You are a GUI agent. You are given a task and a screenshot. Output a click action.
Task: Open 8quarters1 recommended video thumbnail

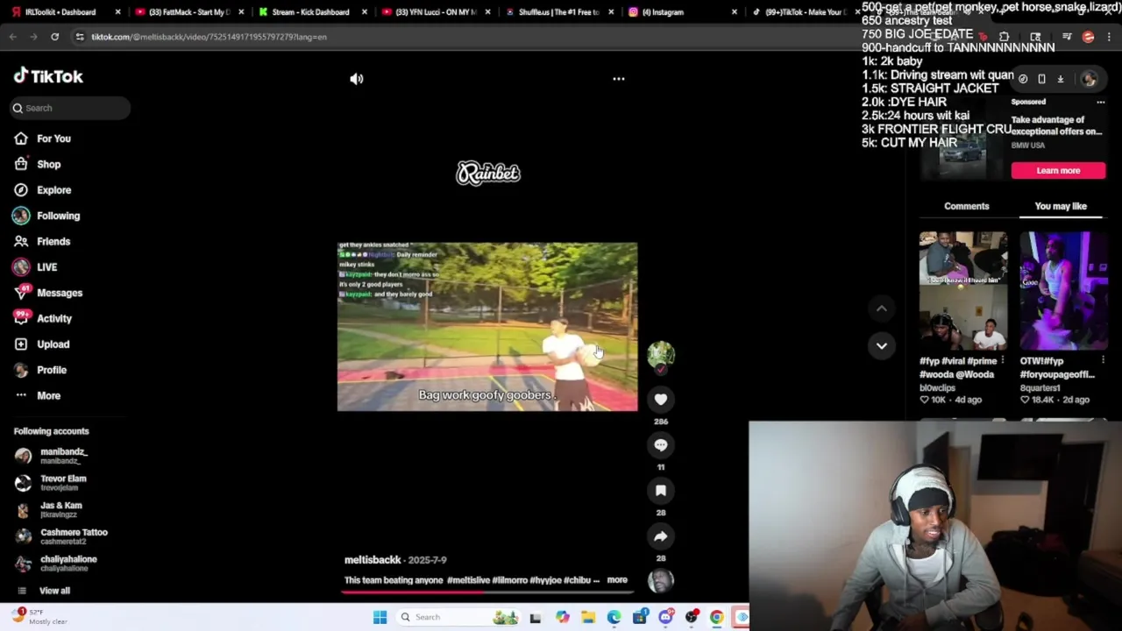point(1063,291)
